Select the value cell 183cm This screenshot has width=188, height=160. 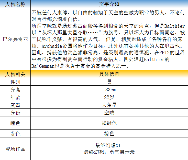(109, 89)
